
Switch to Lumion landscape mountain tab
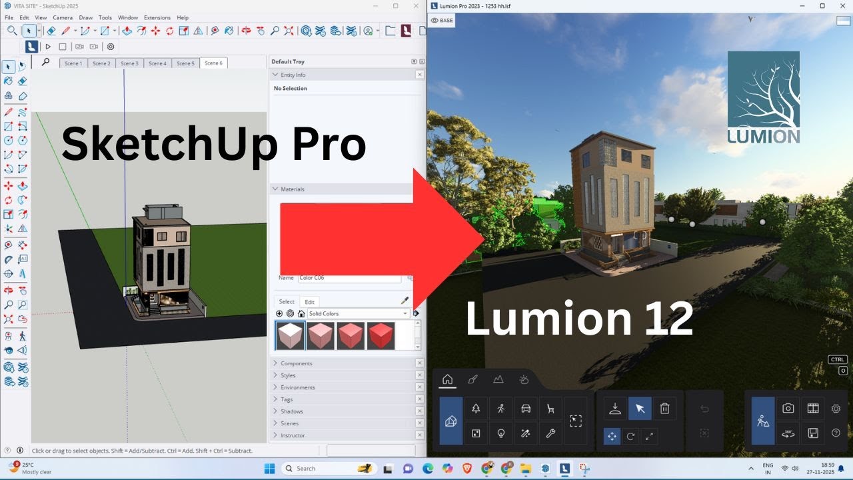(x=498, y=379)
